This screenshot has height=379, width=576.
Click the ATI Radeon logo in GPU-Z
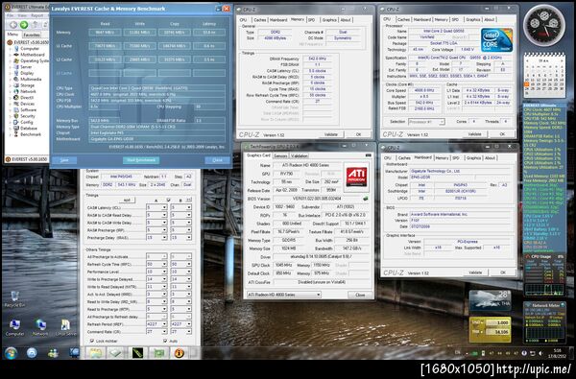[x=356, y=177]
